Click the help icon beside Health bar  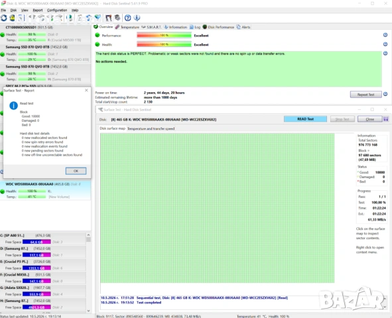click(x=385, y=44)
